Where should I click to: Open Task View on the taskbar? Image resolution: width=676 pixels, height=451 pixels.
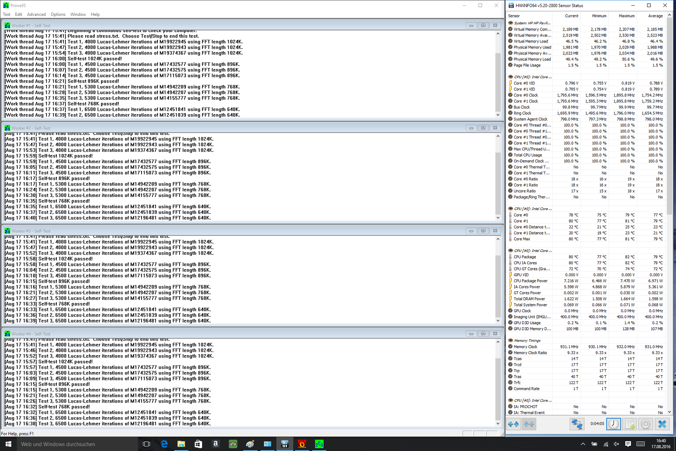(x=146, y=444)
